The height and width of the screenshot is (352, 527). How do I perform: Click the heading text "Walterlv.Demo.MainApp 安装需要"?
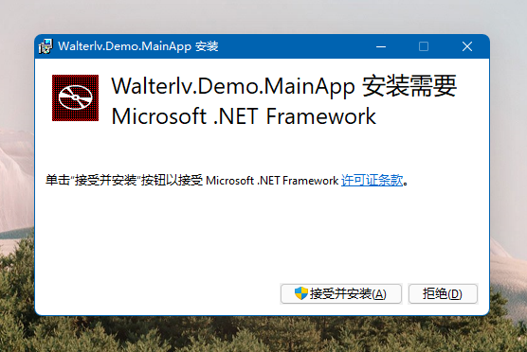pos(284,86)
